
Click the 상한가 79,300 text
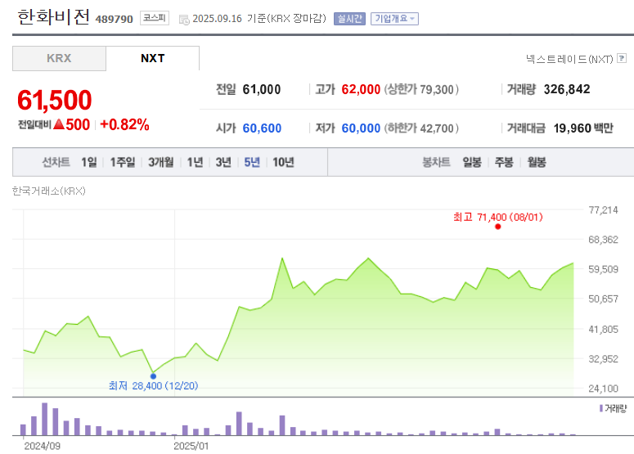(x=421, y=89)
